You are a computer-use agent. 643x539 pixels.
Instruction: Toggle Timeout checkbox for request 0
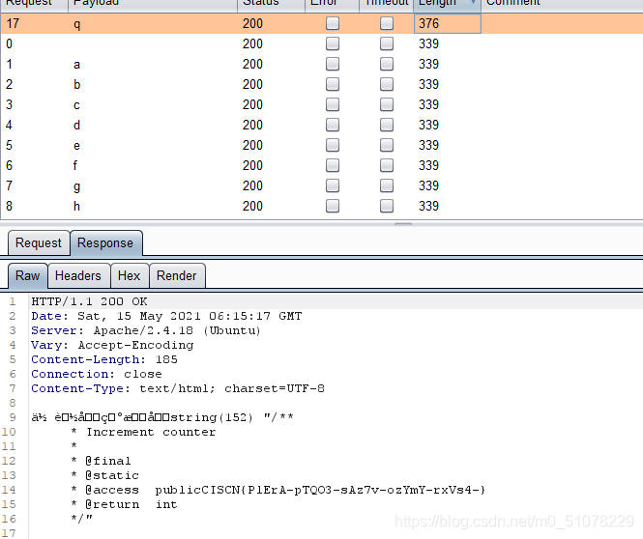[387, 43]
